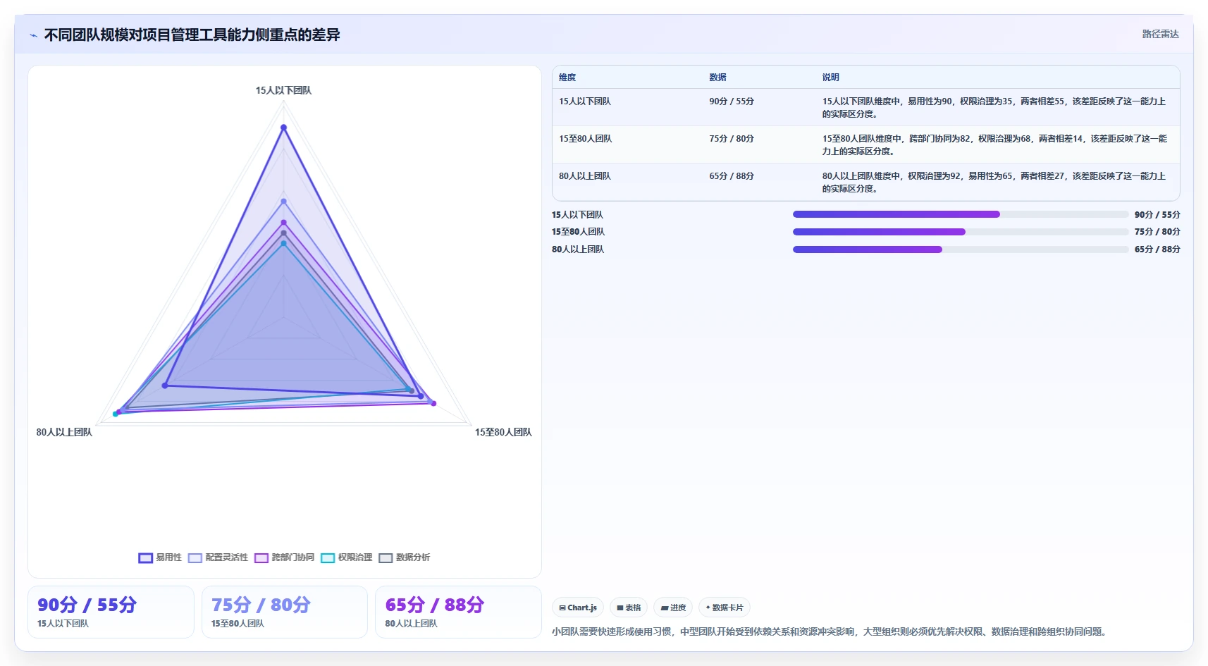Click the 15至80人团队 label beside the progress bar
This screenshot has width=1208, height=666.
[x=578, y=232]
